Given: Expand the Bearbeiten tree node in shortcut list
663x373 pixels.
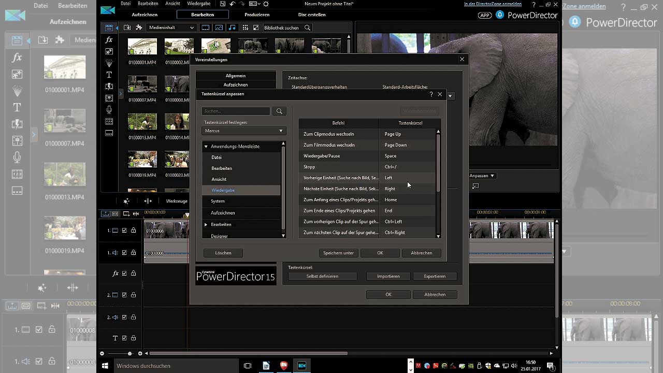Looking at the screenshot, I should 206,224.
